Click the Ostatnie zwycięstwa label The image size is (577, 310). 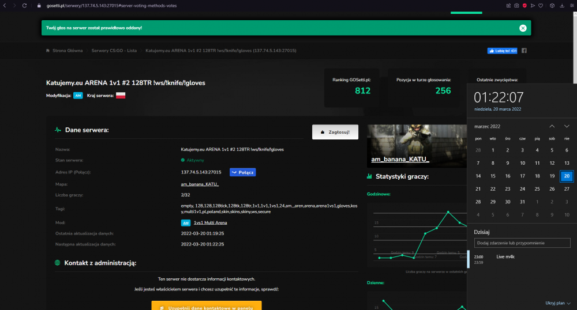[497, 80]
